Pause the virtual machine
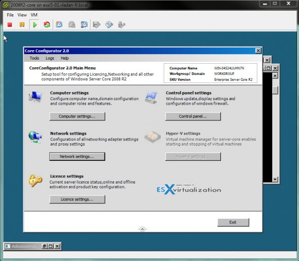The height and width of the screenshot is (261, 299). point(22,25)
